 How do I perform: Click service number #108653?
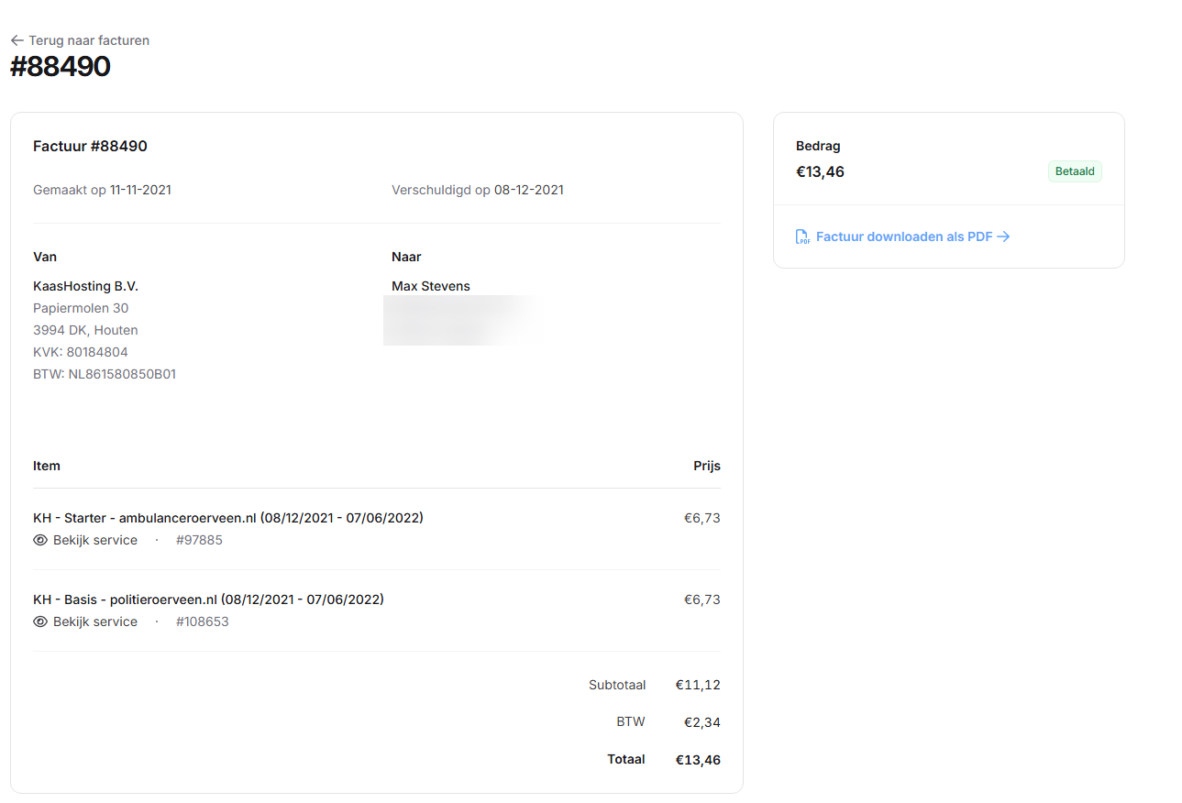click(202, 621)
